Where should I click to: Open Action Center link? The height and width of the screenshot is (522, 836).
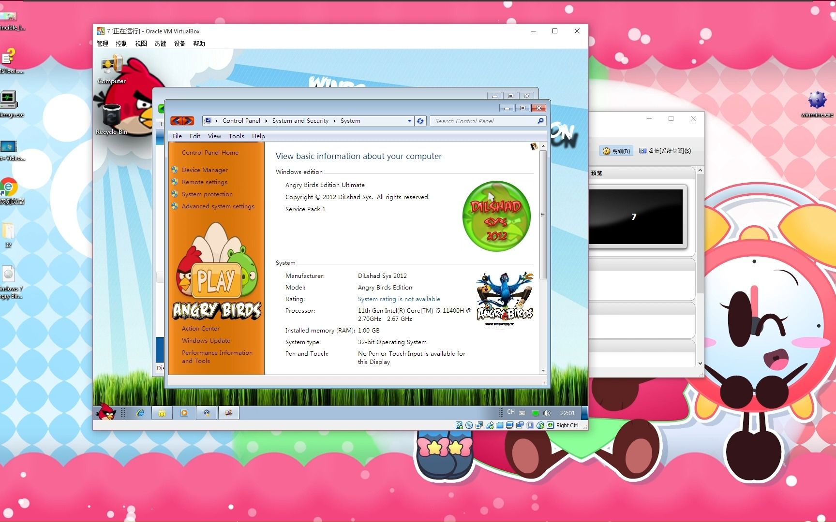tap(200, 329)
